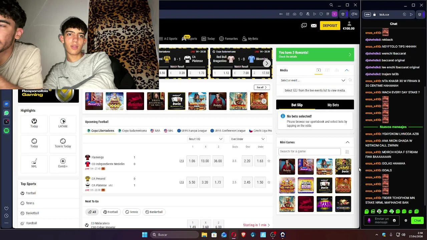Select the Basketball filter under Next To Go
The image size is (427, 240).
154,212
